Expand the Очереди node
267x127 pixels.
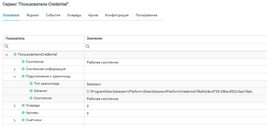click(x=15, y=106)
